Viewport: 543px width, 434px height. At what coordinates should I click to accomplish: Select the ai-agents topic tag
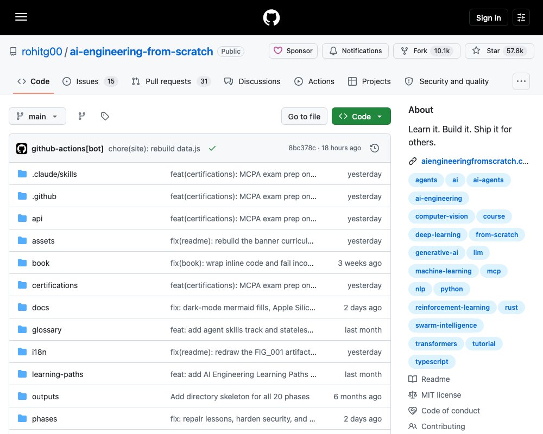[x=488, y=180]
